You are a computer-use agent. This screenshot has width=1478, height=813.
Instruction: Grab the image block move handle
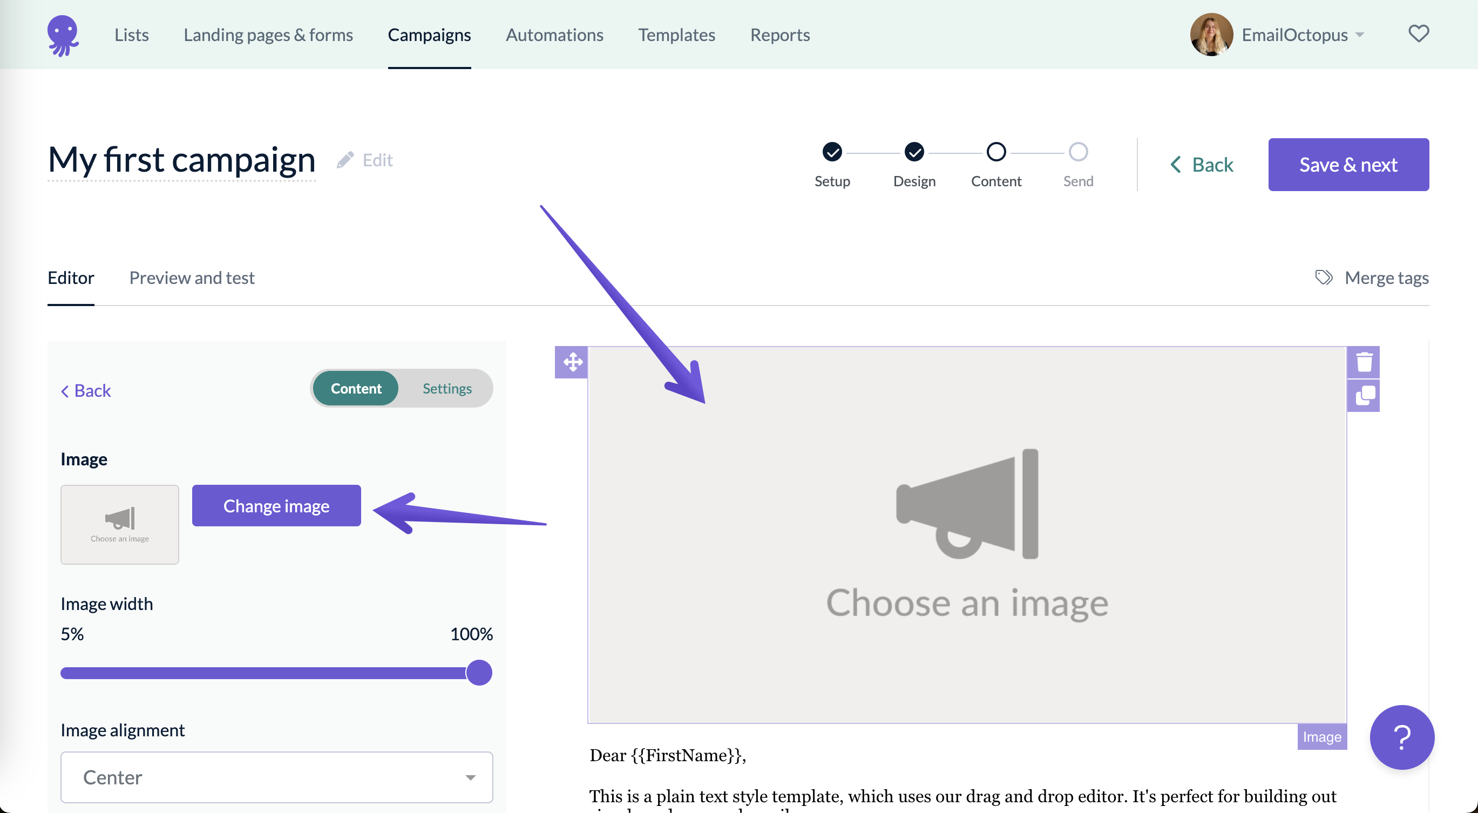click(x=571, y=362)
